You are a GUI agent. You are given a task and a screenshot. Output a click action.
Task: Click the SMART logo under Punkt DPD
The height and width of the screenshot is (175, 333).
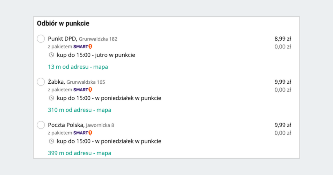pos(83,47)
